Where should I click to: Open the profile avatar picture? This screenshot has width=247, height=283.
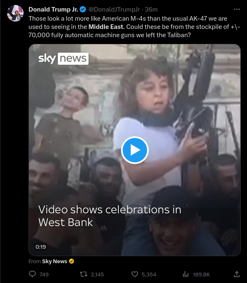pos(15,13)
